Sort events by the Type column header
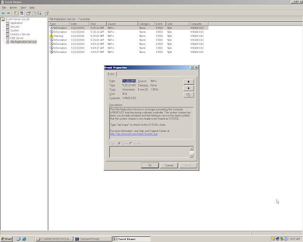The image size is (303, 242). coord(59,24)
